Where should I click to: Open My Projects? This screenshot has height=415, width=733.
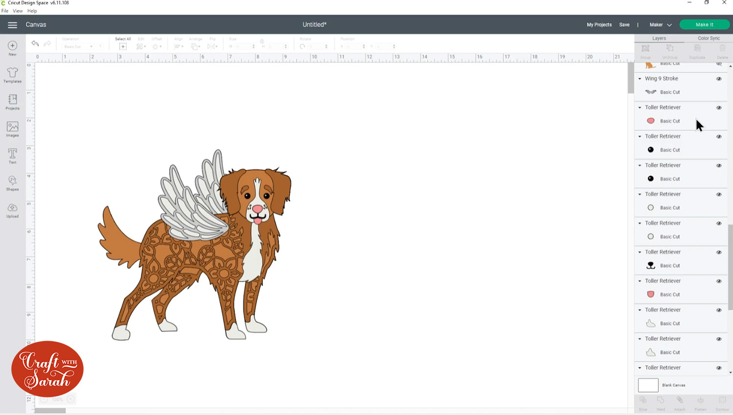(x=599, y=25)
